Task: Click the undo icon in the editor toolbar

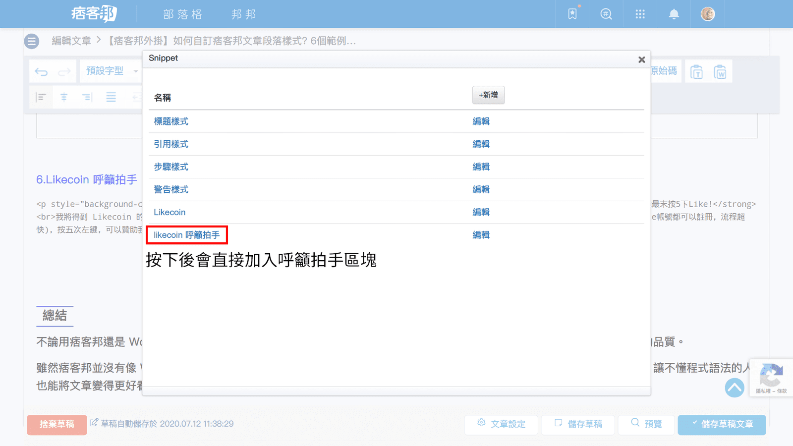Action: click(42, 71)
